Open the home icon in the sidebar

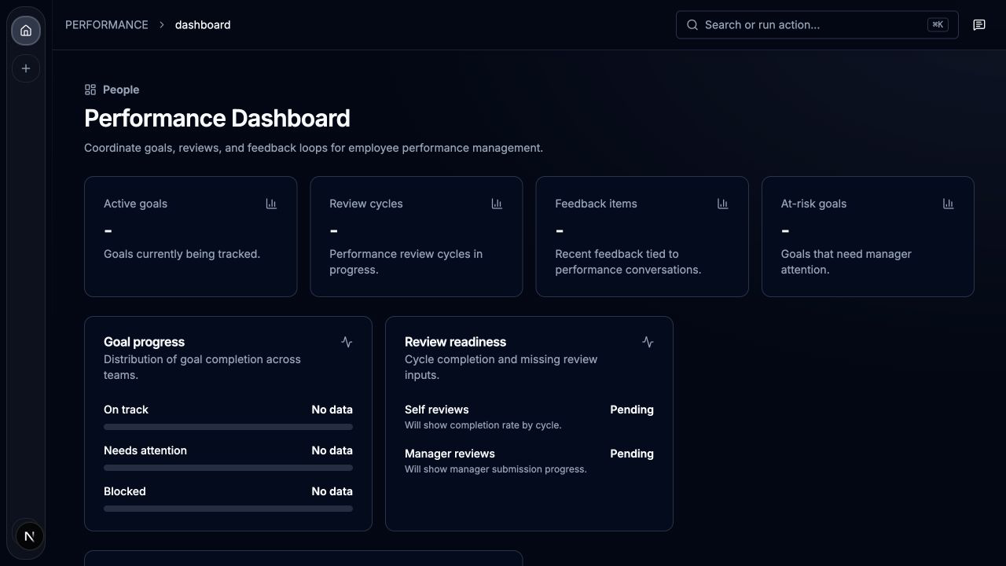coord(26,31)
